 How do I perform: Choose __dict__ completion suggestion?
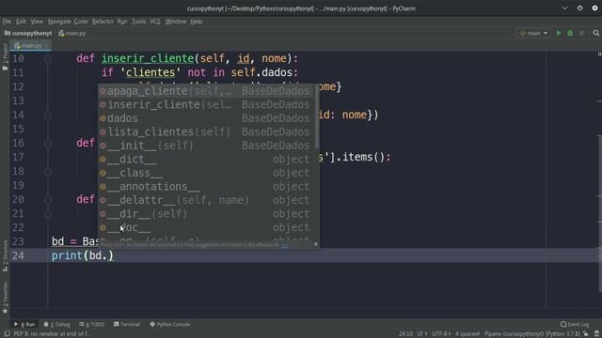click(207, 159)
